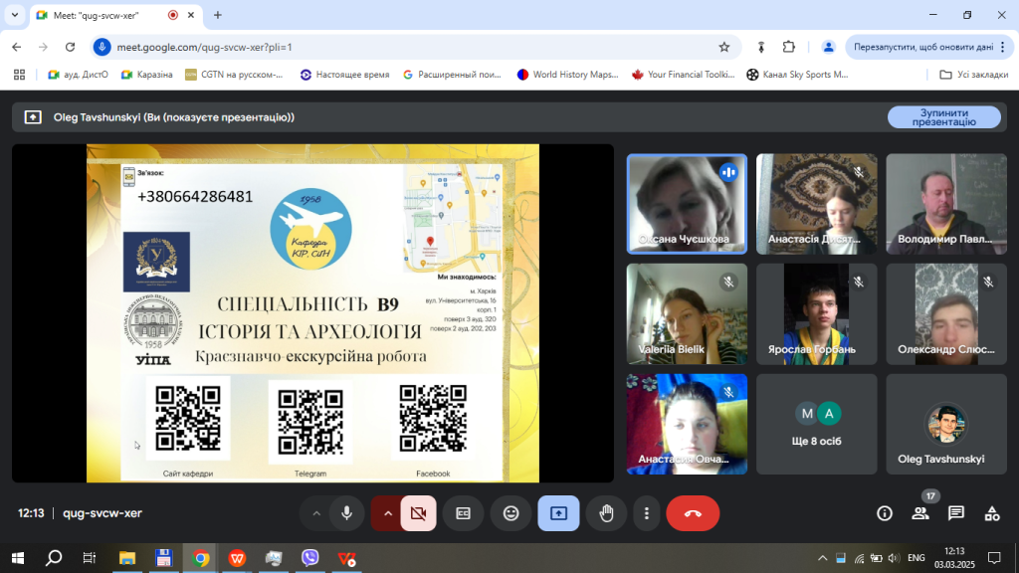Open File Explorer from taskbar
This screenshot has width=1019, height=573.
(126, 558)
